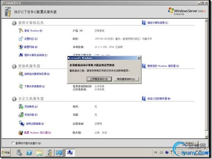Image resolution: width=212 pixels, height=159 pixels.
Task: Click the Windows Firewall configuration icon
Action: coord(21,132)
